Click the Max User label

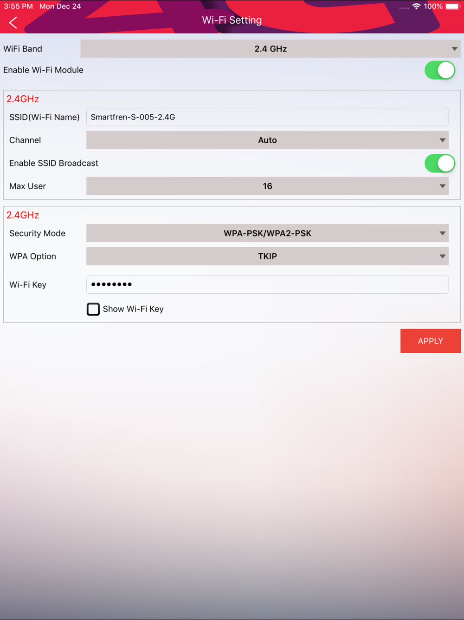(x=27, y=186)
